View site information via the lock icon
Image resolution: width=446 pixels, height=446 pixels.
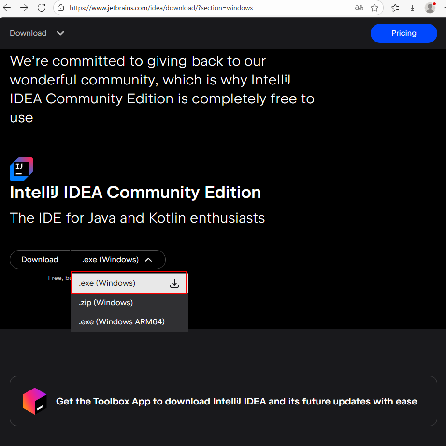(61, 8)
